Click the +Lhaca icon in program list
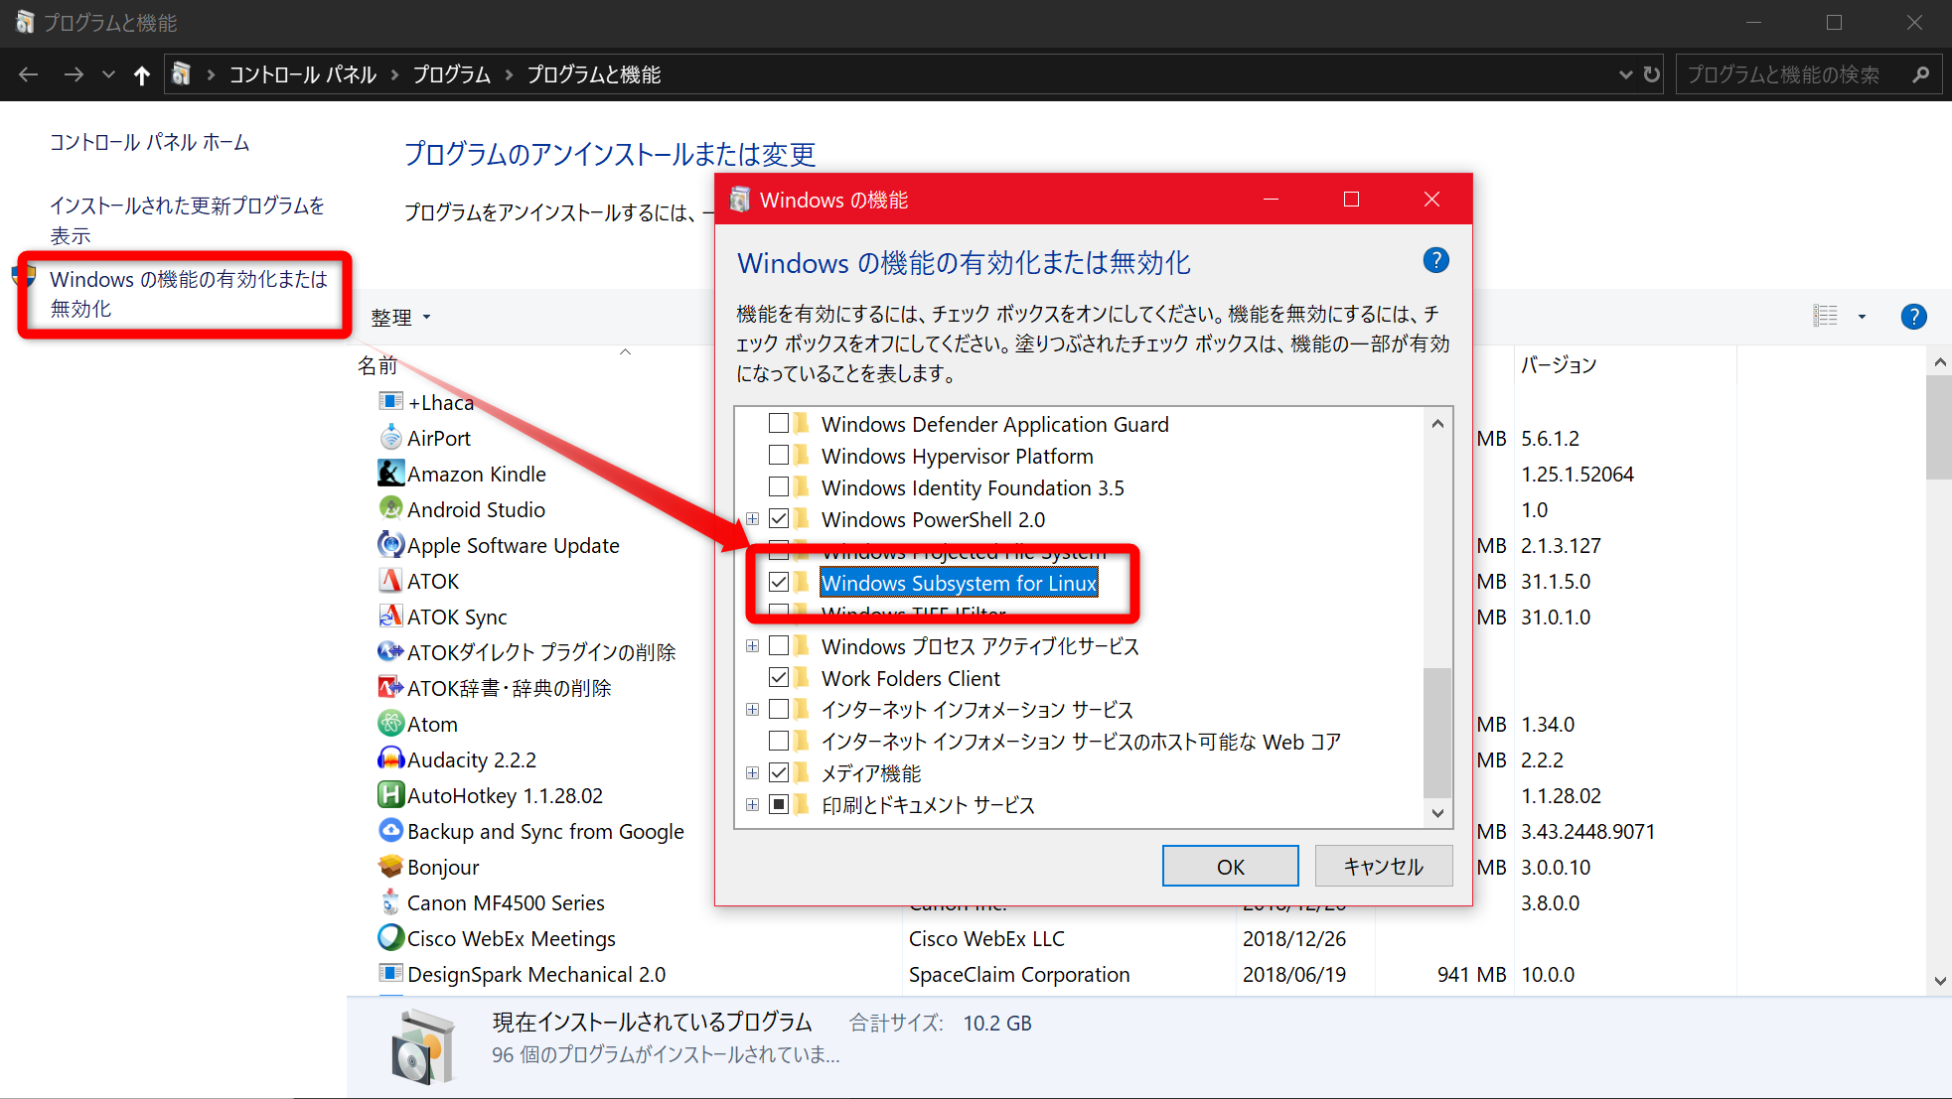 point(390,399)
